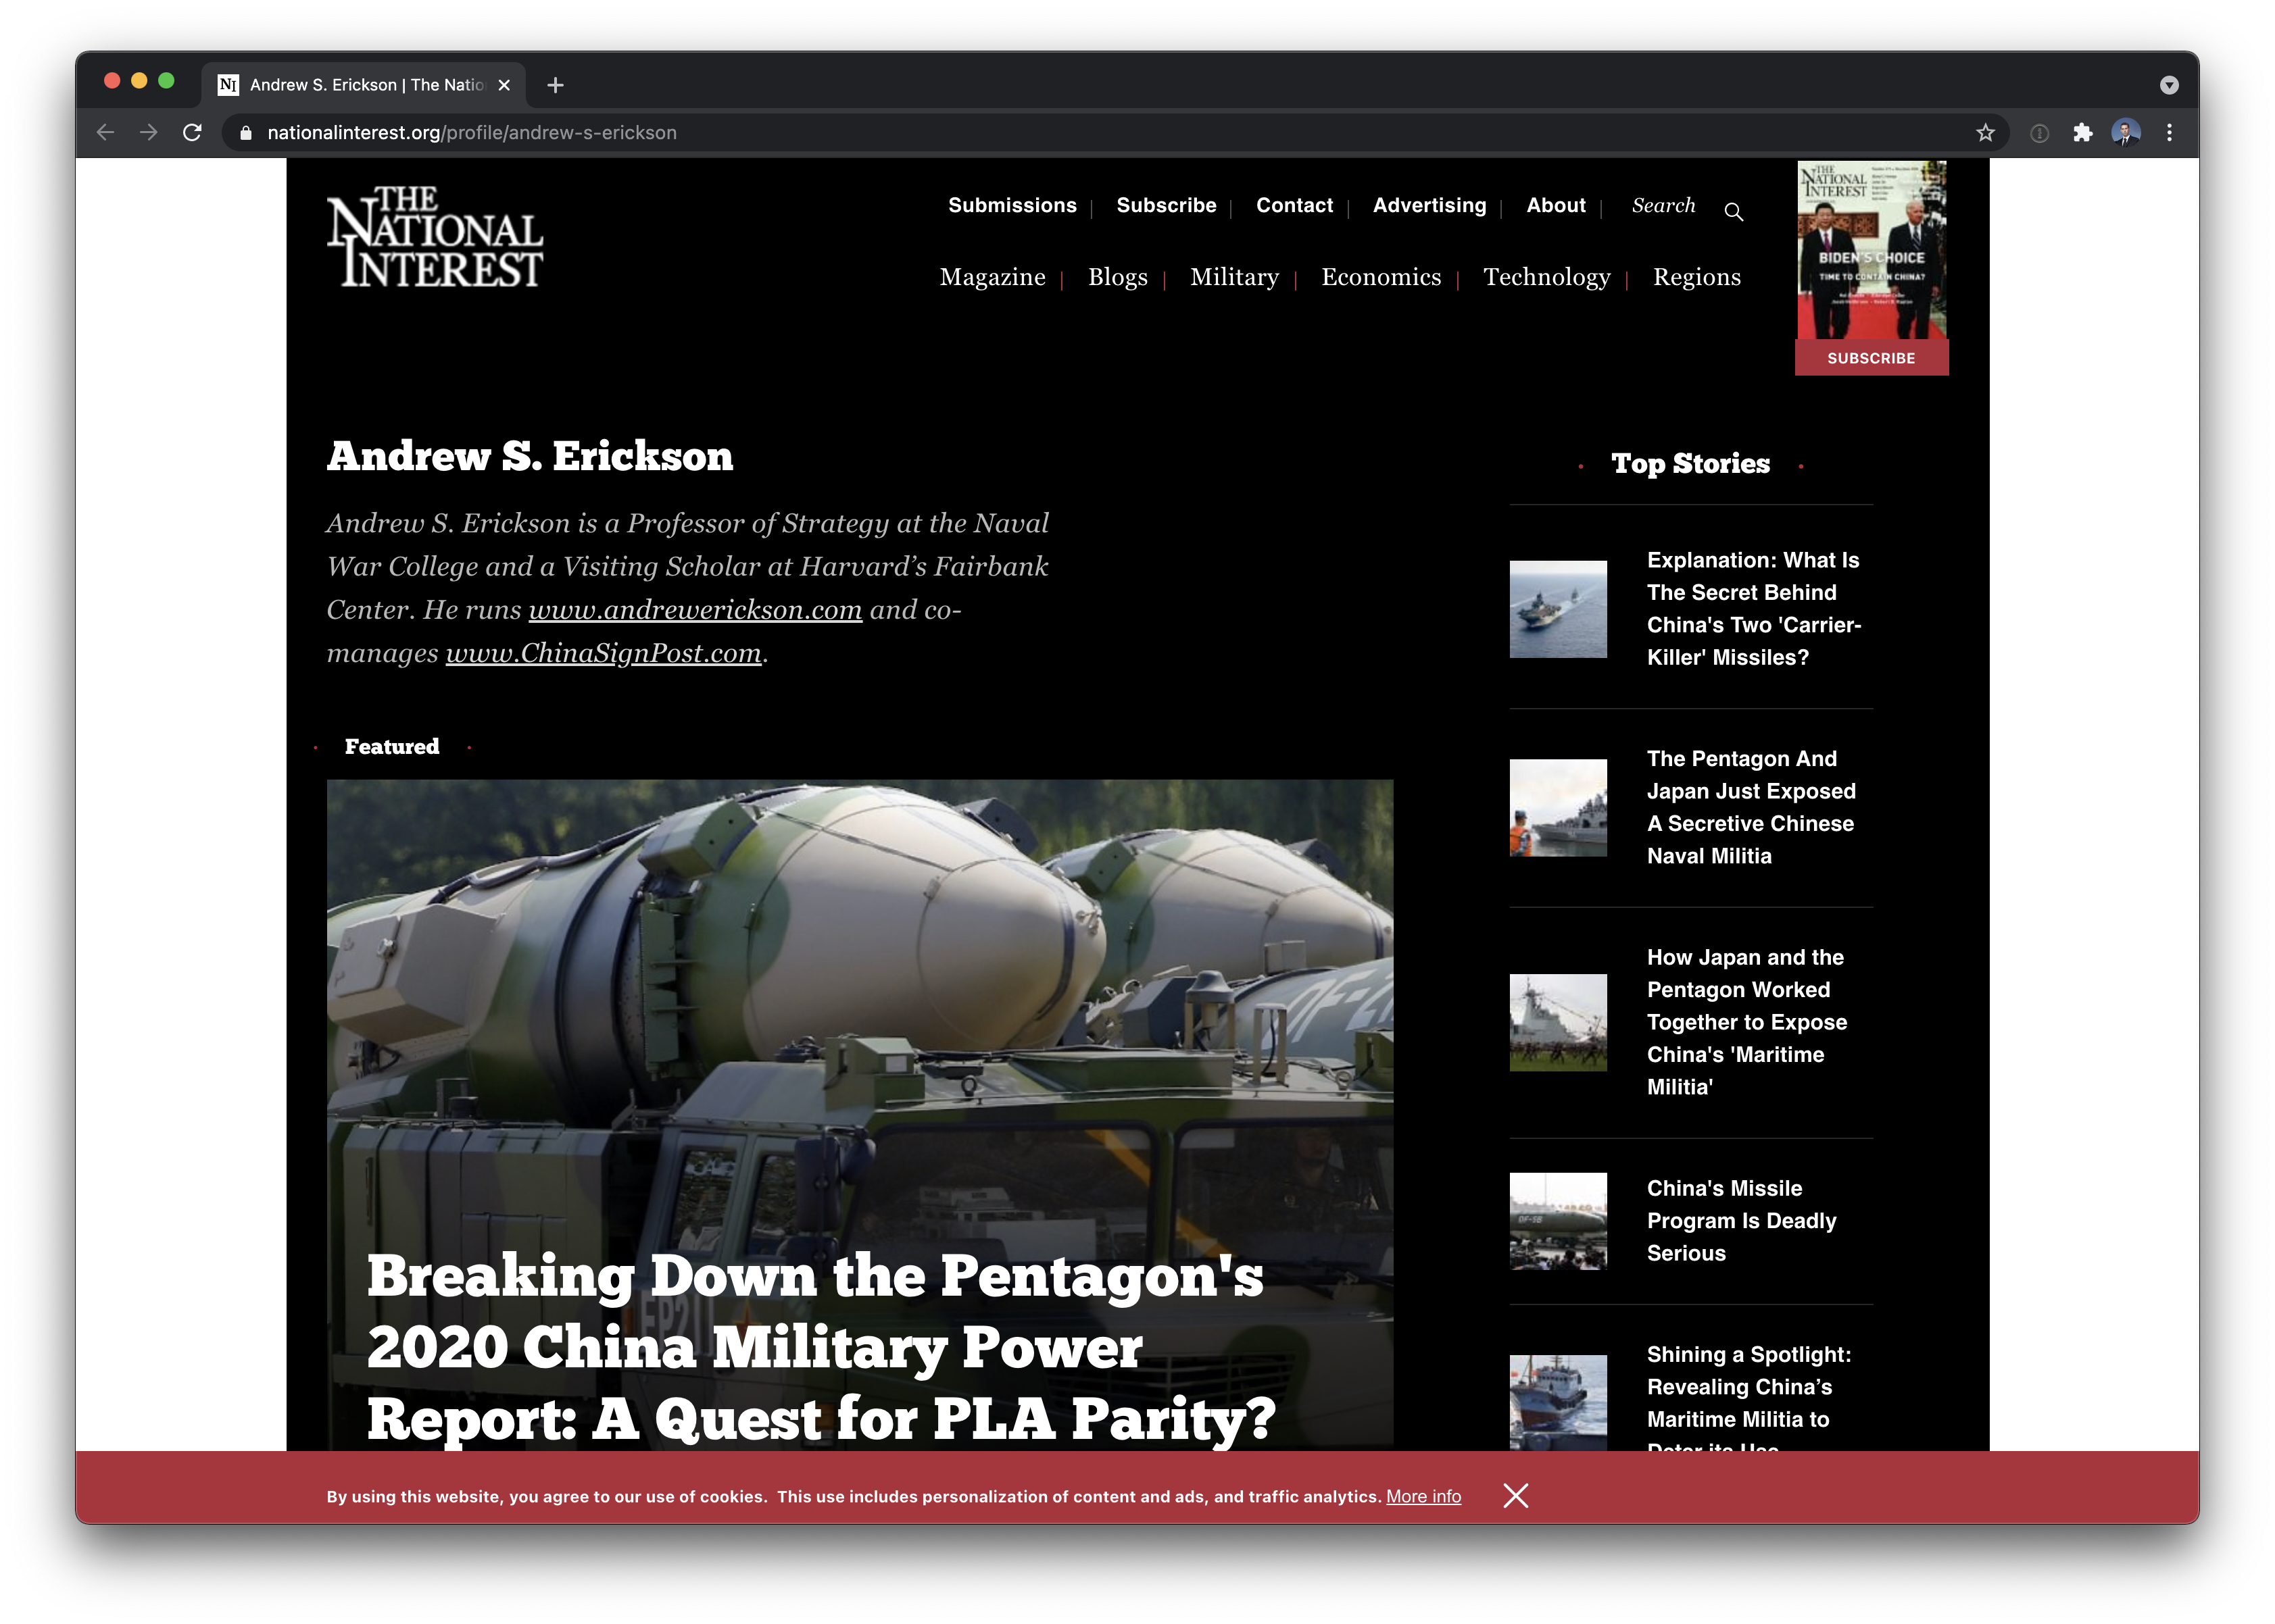Open a new tab with plus button
Viewport: 2275px width, 1624px height.
click(x=556, y=85)
